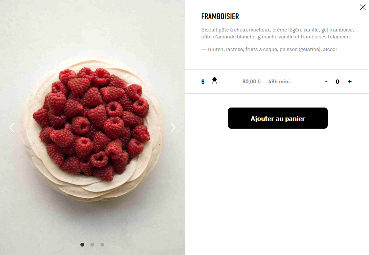Increase quantity with the plus sign
This screenshot has height=255, width=369.
[350, 81]
